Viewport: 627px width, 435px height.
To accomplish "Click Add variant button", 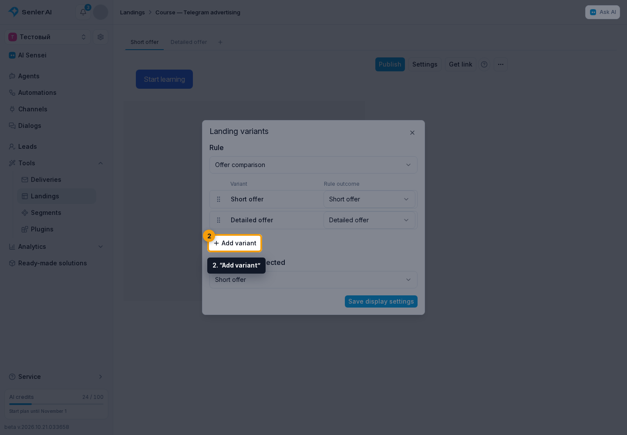I will [235, 243].
